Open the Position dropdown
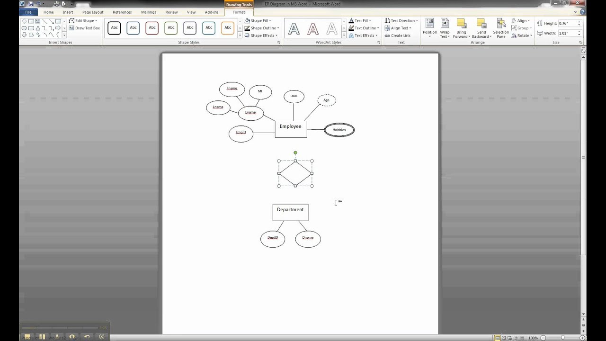The width and height of the screenshot is (606, 341). (430, 28)
